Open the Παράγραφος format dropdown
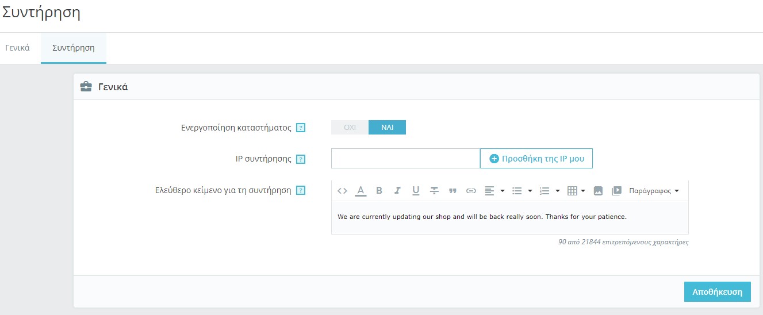 pos(654,191)
